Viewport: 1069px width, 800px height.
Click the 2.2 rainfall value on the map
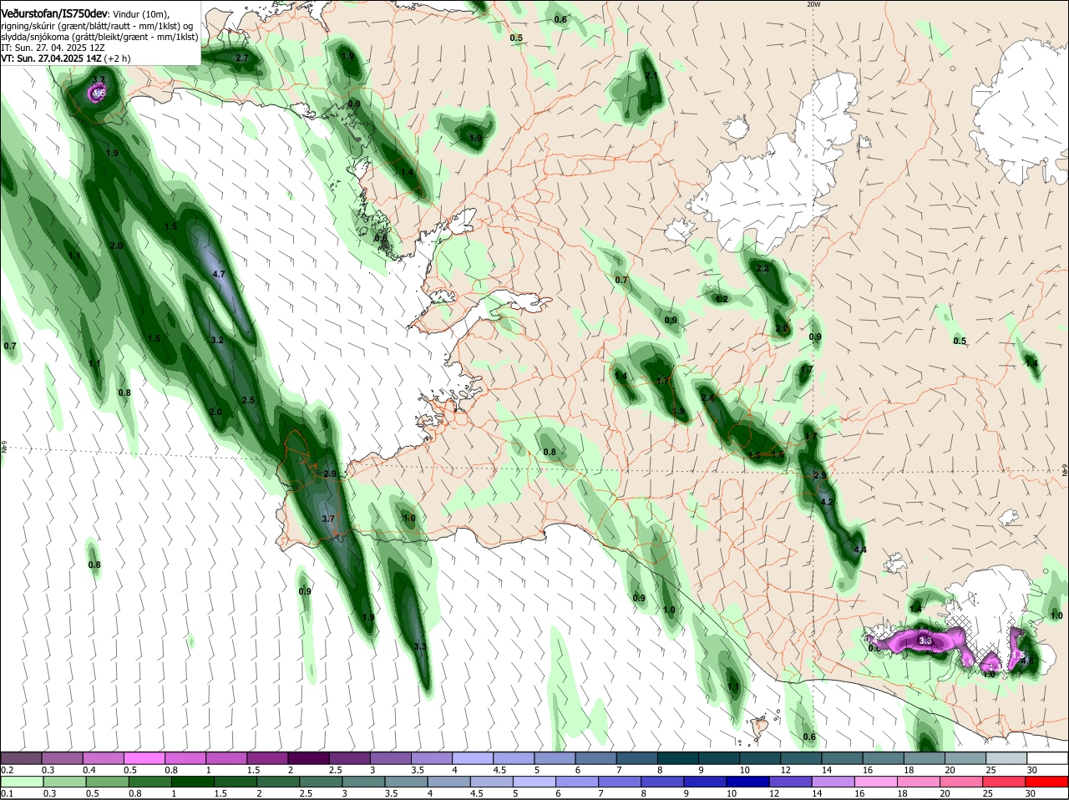[x=762, y=269]
